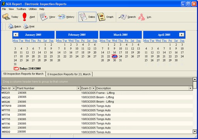
Task: Click the vertical scrollbar thumb
Action: coord(195,85)
